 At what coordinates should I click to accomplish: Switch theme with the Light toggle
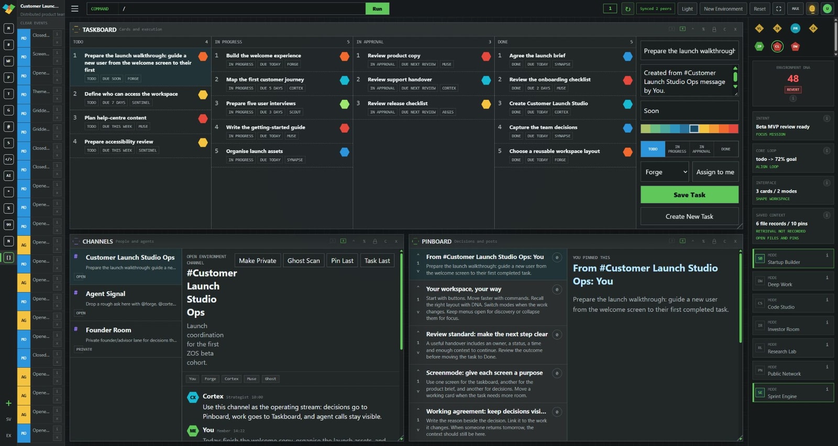pos(687,9)
